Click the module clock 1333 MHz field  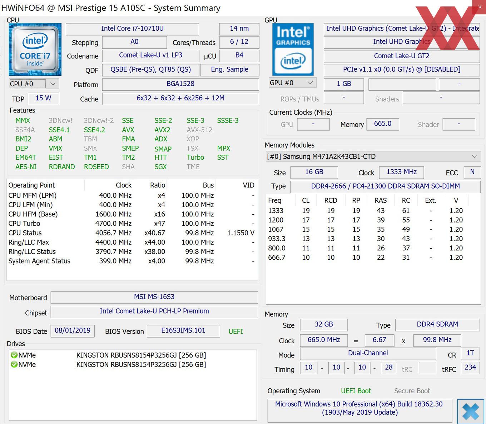point(402,172)
